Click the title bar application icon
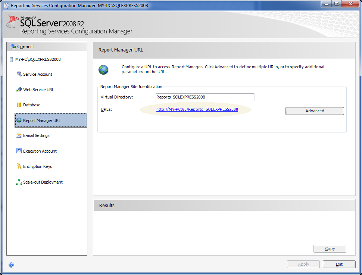This screenshot has width=362, height=275. (6, 5)
